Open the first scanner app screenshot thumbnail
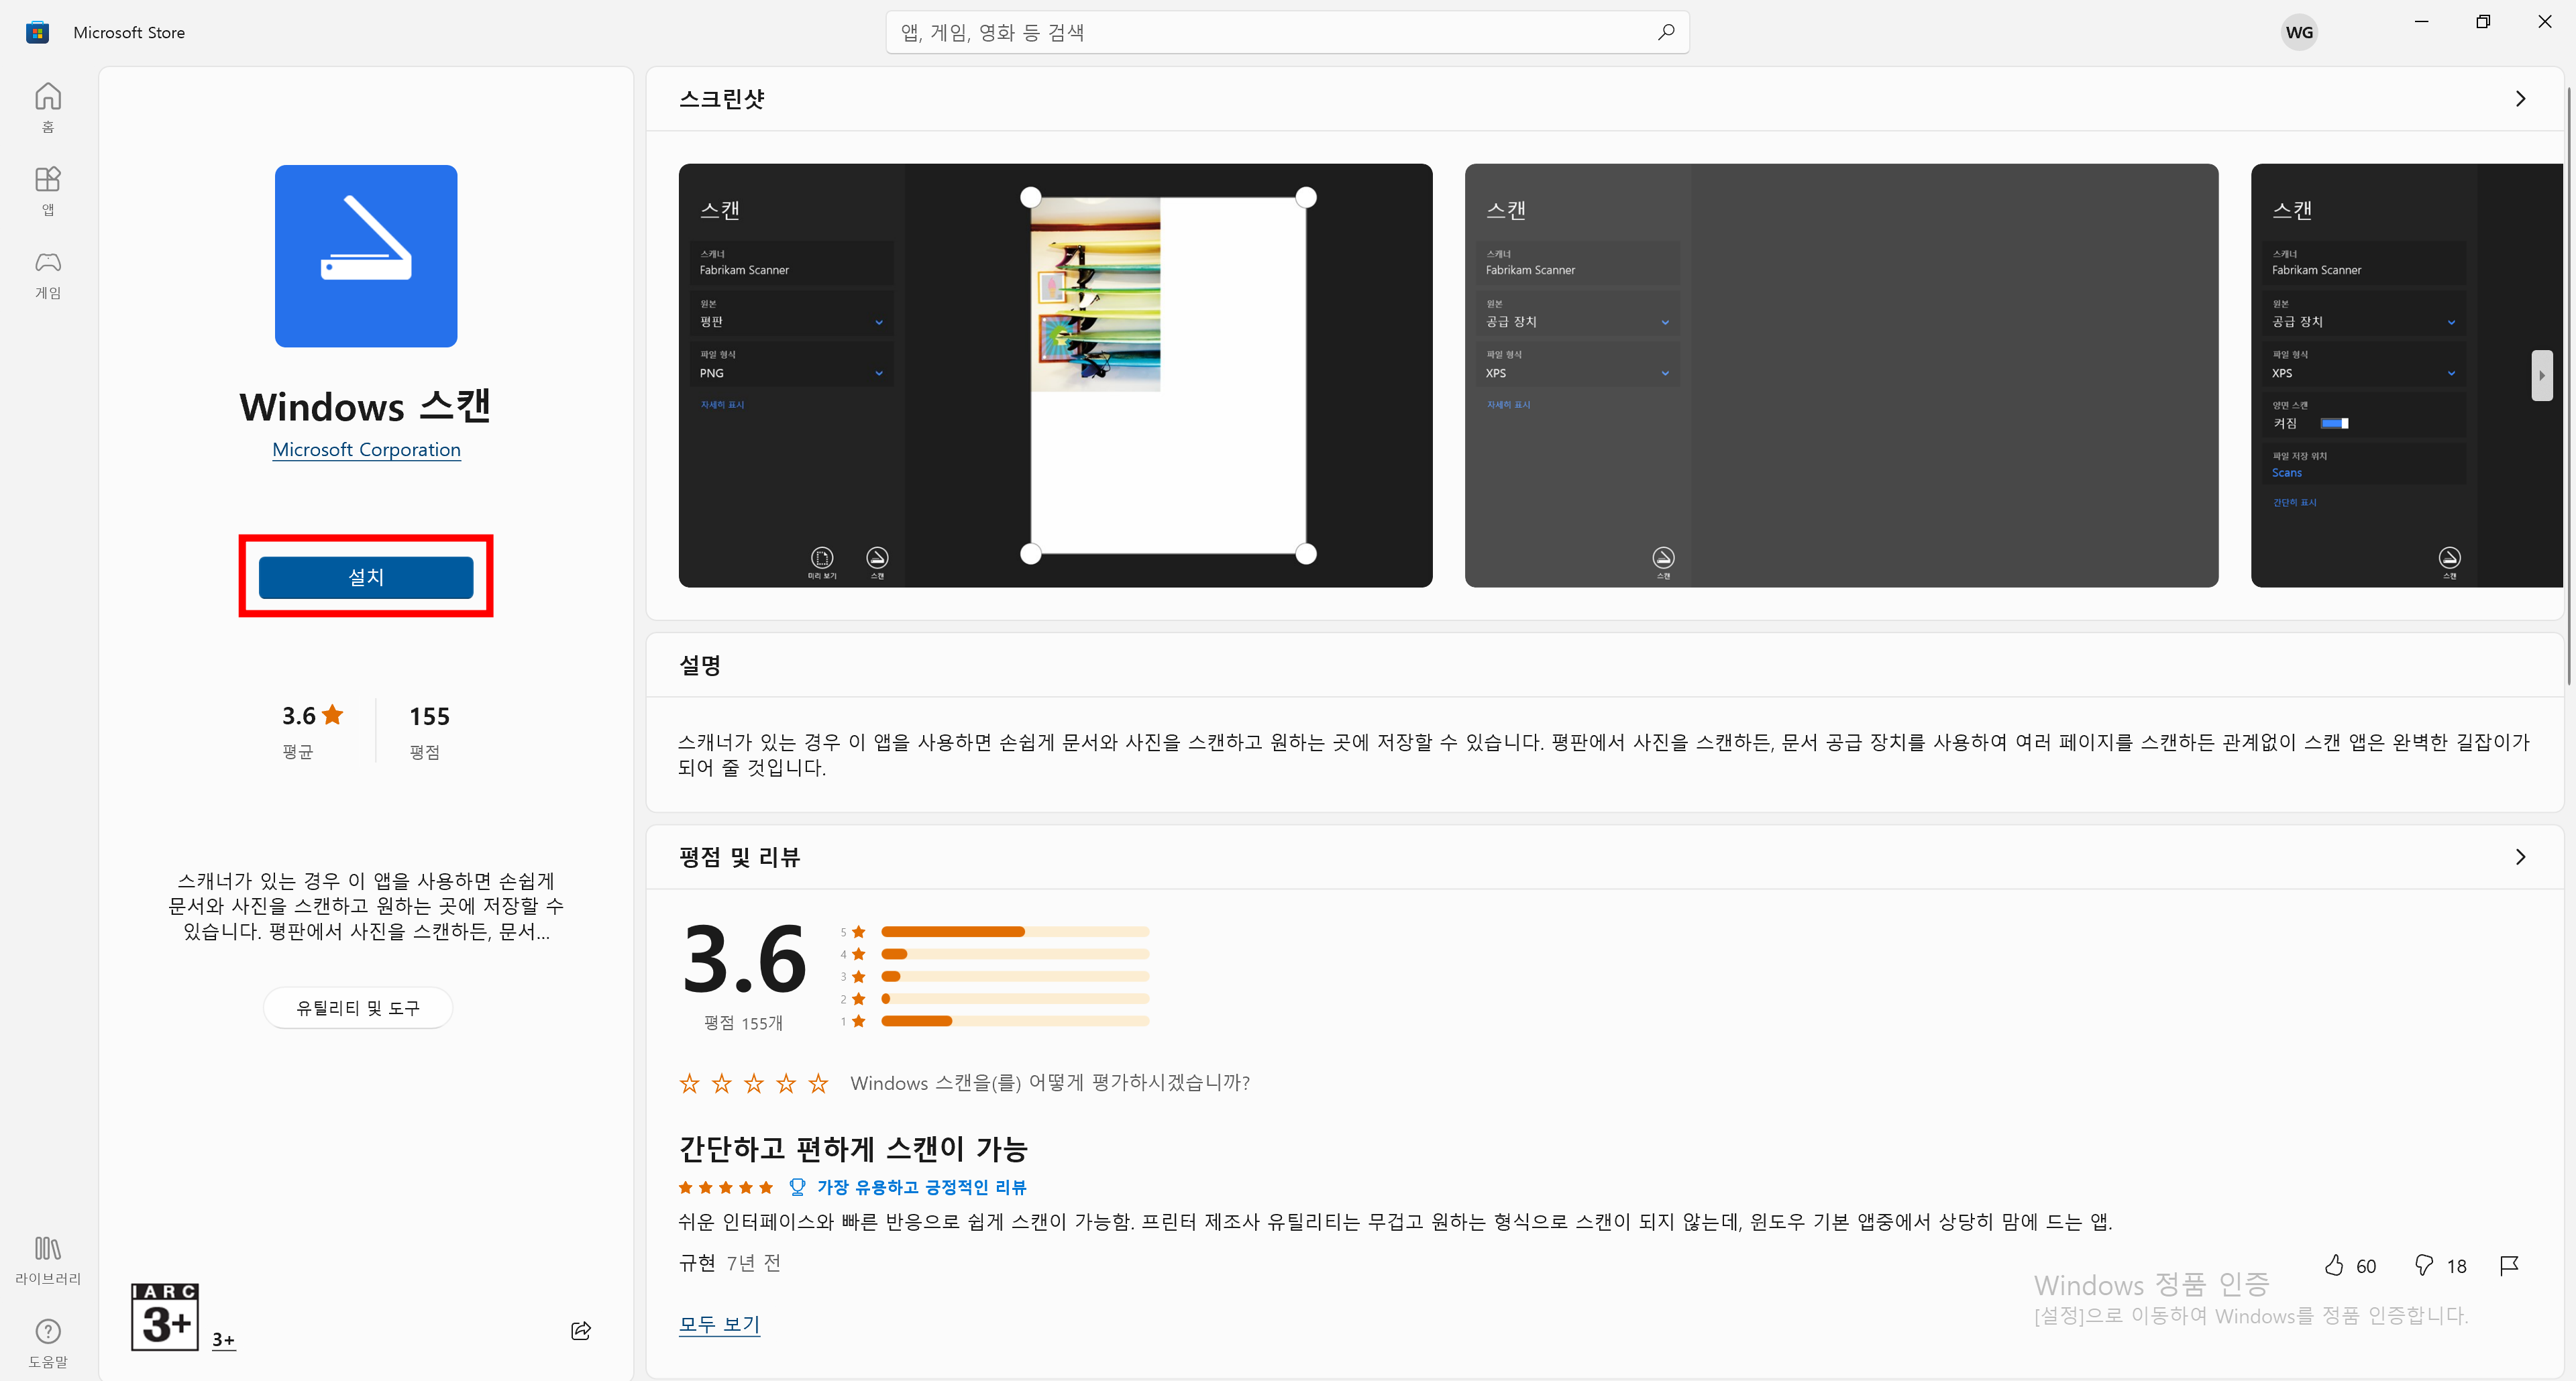Image resolution: width=2576 pixels, height=1381 pixels. [x=1055, y=375]
